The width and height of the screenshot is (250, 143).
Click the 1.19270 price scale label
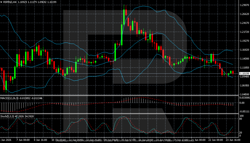click(245, 41)
